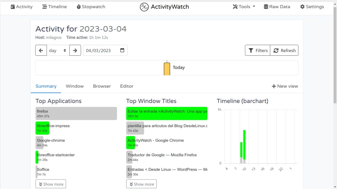Open the Settings page

pyautogui.click(x=312, y=7)
